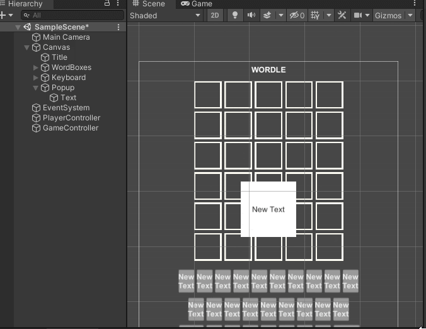This screenshot has width=426, height=329.
Task: Switch to the Game tab
Action: pyautogui.click(x=197, y=4)
